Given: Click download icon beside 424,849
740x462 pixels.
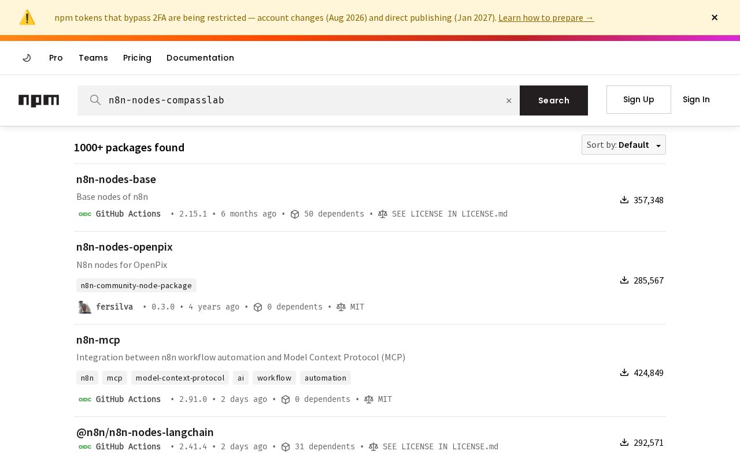Looking at the screenshot, I should [624, 372].
